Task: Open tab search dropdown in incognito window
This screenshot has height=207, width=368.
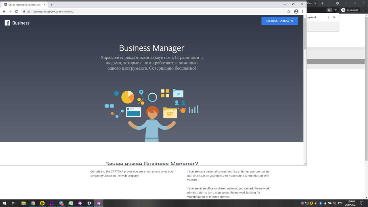Action: (x=338, y=3)
